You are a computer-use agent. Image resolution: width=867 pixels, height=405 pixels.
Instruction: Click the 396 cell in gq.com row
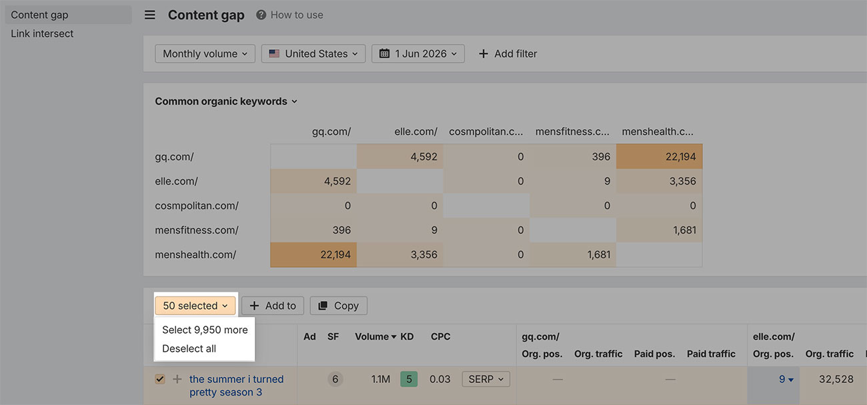point(573,157)
